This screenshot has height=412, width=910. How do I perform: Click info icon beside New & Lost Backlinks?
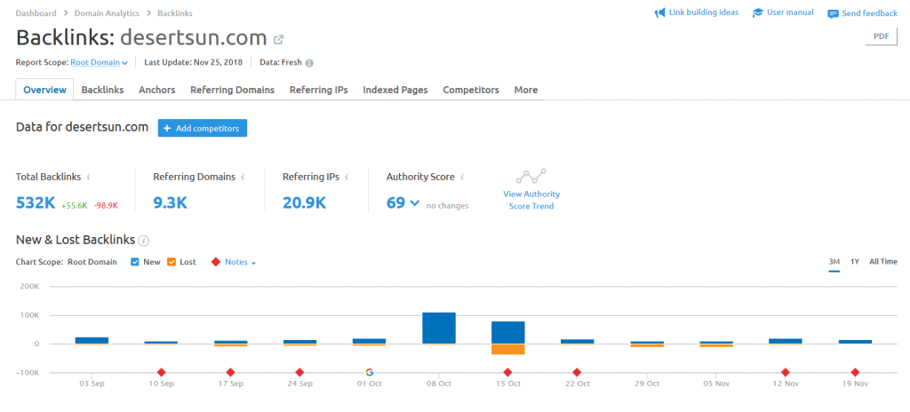(144, 241)
